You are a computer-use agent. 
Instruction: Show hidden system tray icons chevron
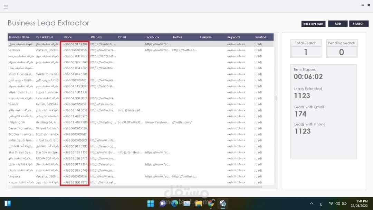click(312, 203)
